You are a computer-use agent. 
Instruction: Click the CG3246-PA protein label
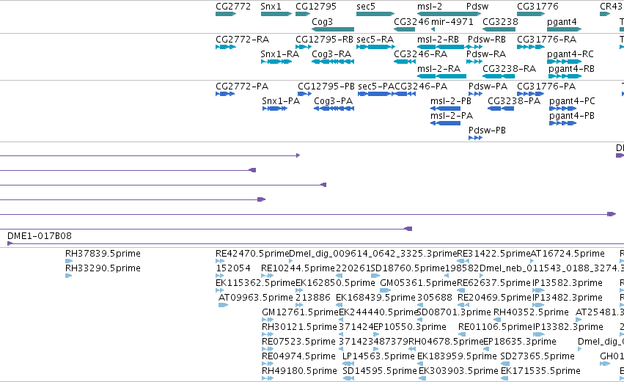tap(421, 87)
